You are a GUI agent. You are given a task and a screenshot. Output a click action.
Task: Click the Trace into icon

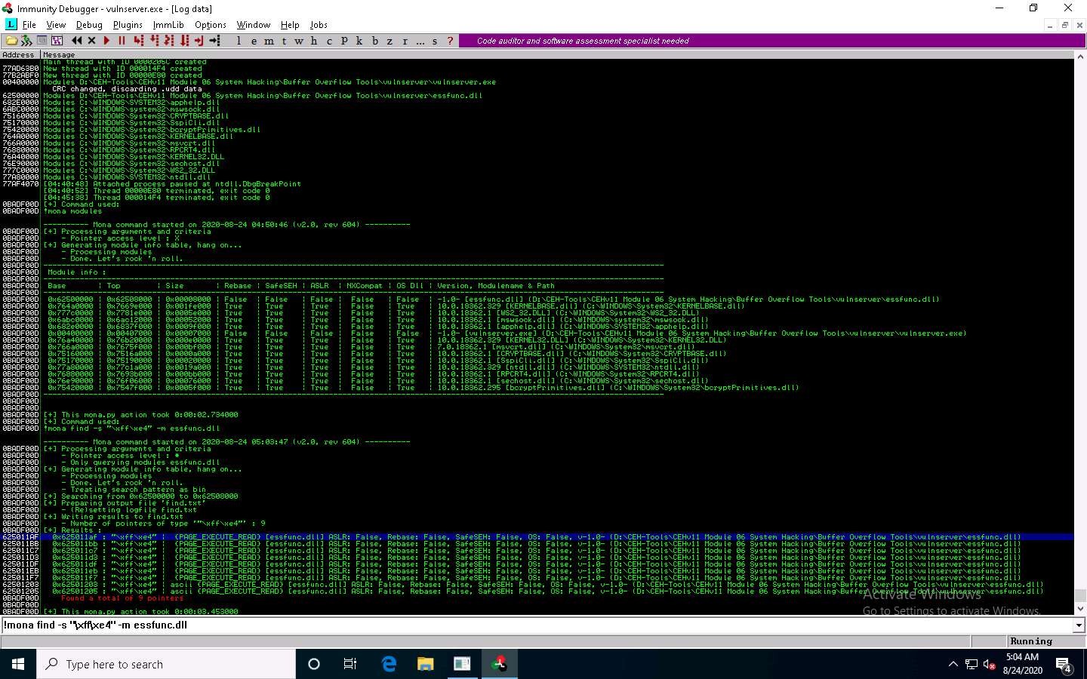click(x=169, y=41)
